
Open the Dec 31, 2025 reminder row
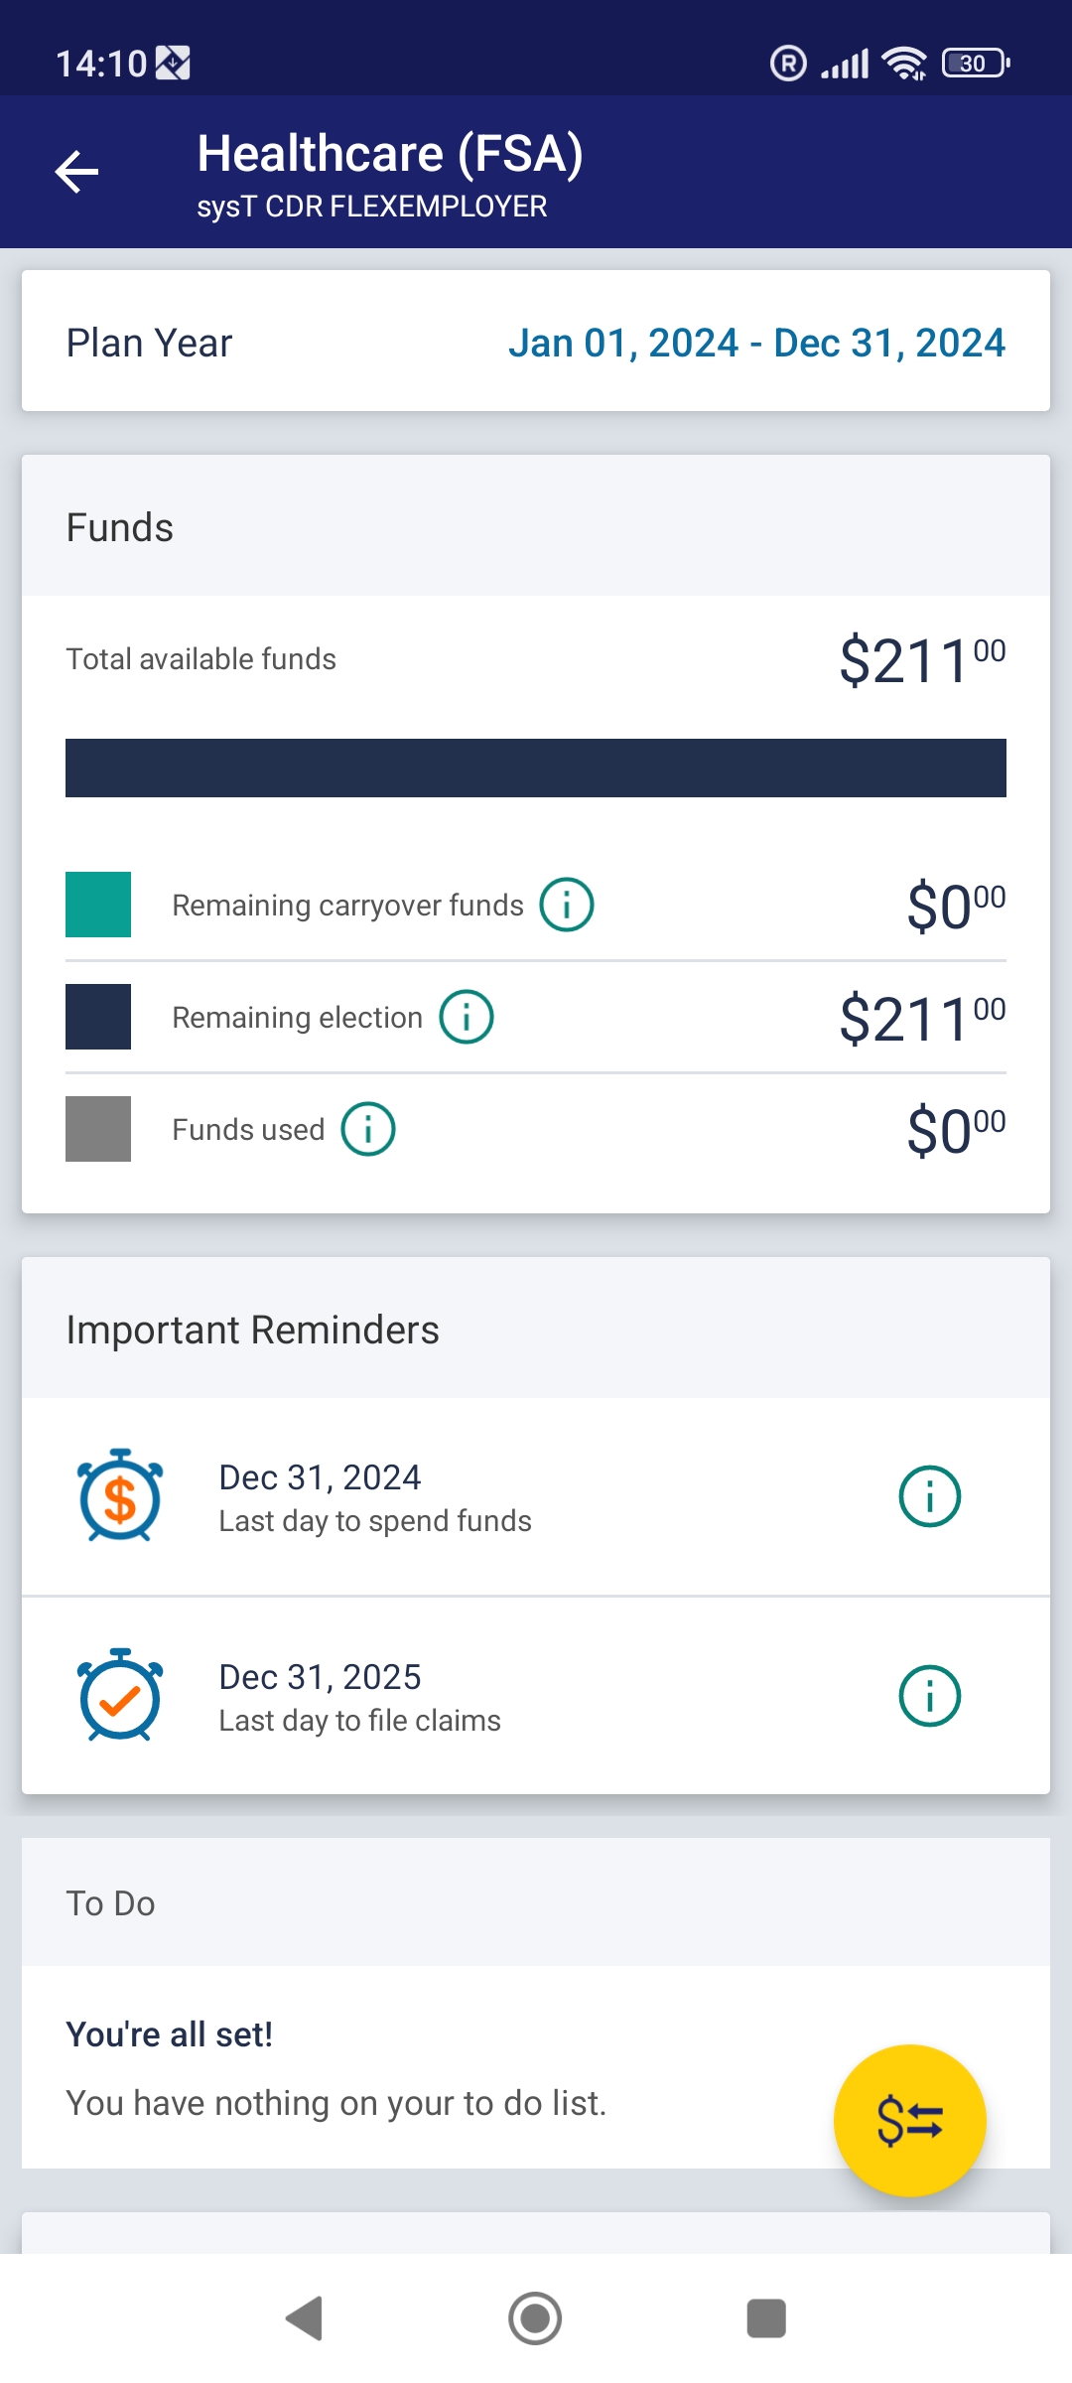(x=536, y=1696)
